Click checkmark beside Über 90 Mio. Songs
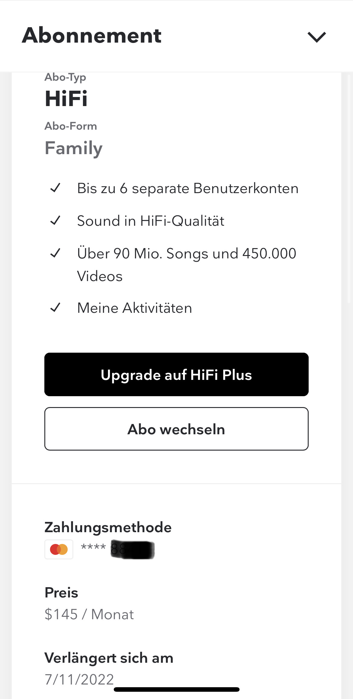This screenshot has height=699, width=353. point(56,253)
